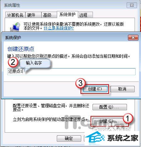Viewport: 141px width, 147px height.
Task: Click the system protection computer shield icon
Action: 15,27
